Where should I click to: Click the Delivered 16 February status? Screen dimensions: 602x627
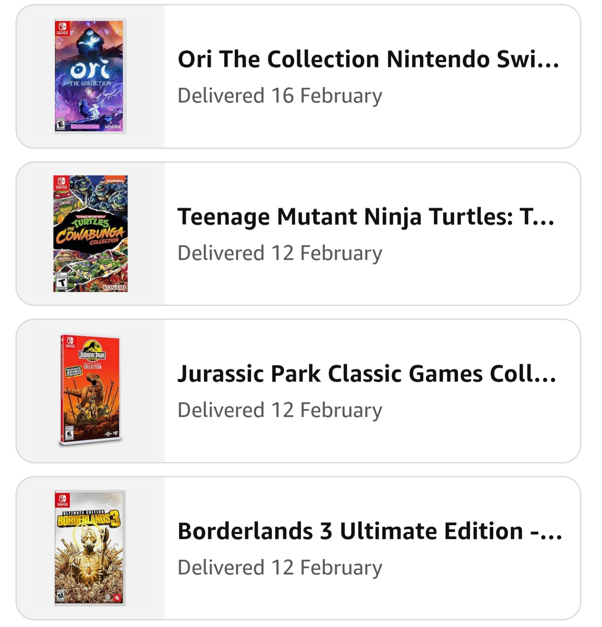pos(280,96)
